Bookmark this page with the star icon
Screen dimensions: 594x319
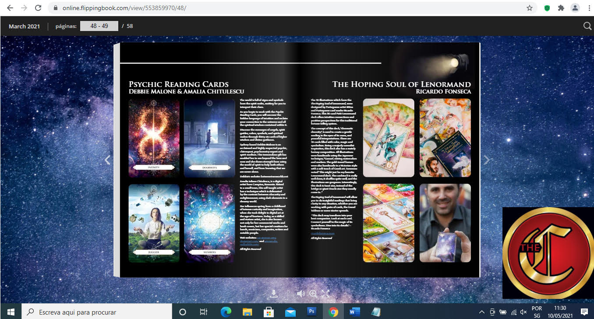pyautogui.click(x=530, y=8)
